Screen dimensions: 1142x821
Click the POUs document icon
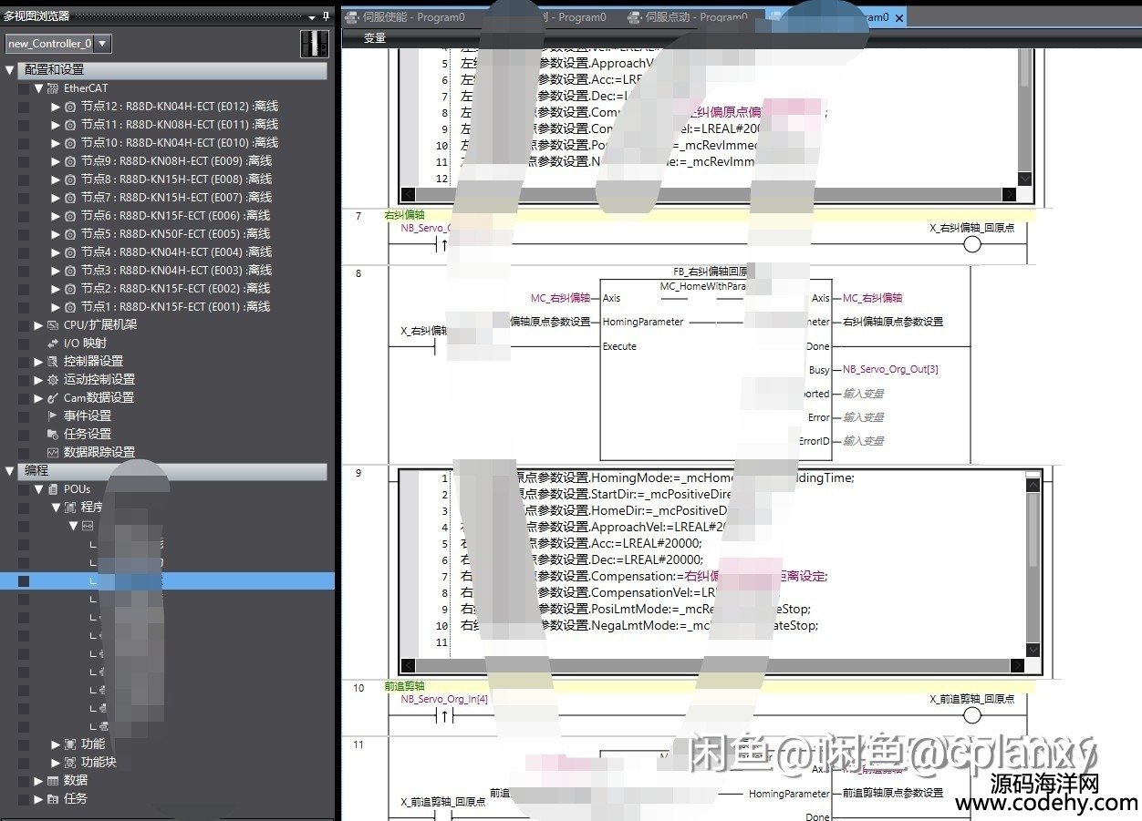[x=53, y=489]
